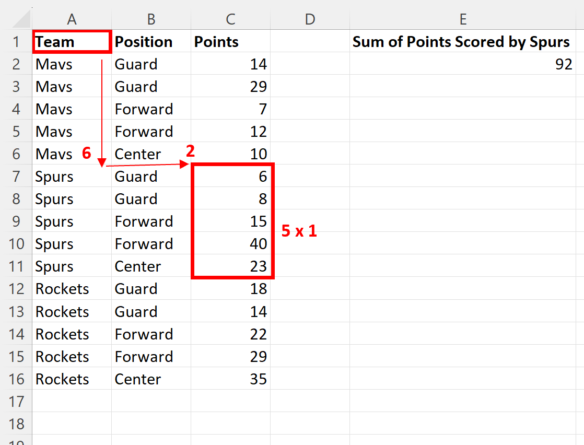
Task: Click the cell showing total 92
Action: 463,64
